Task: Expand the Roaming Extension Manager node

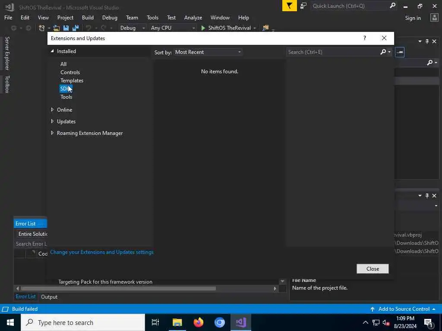Action: click(52, 133)
